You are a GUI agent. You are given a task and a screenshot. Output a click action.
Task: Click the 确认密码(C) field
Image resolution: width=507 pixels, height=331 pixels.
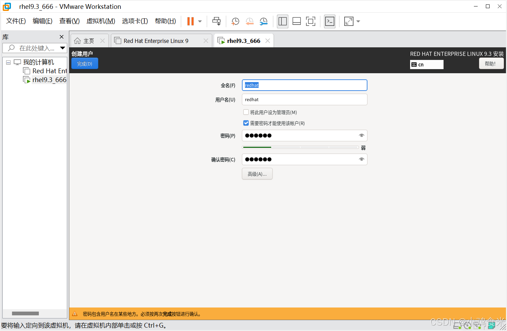coord(304,159)
